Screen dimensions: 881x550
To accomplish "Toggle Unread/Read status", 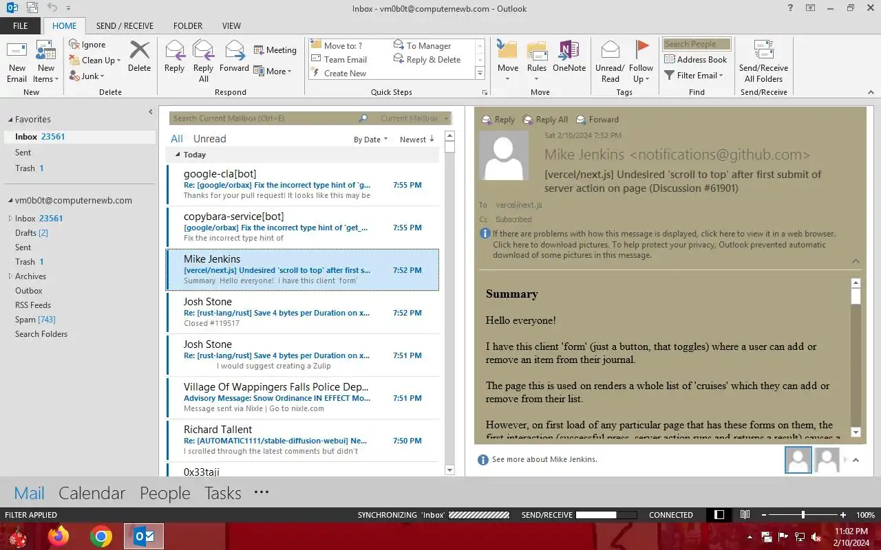I will tap(610, 62).
